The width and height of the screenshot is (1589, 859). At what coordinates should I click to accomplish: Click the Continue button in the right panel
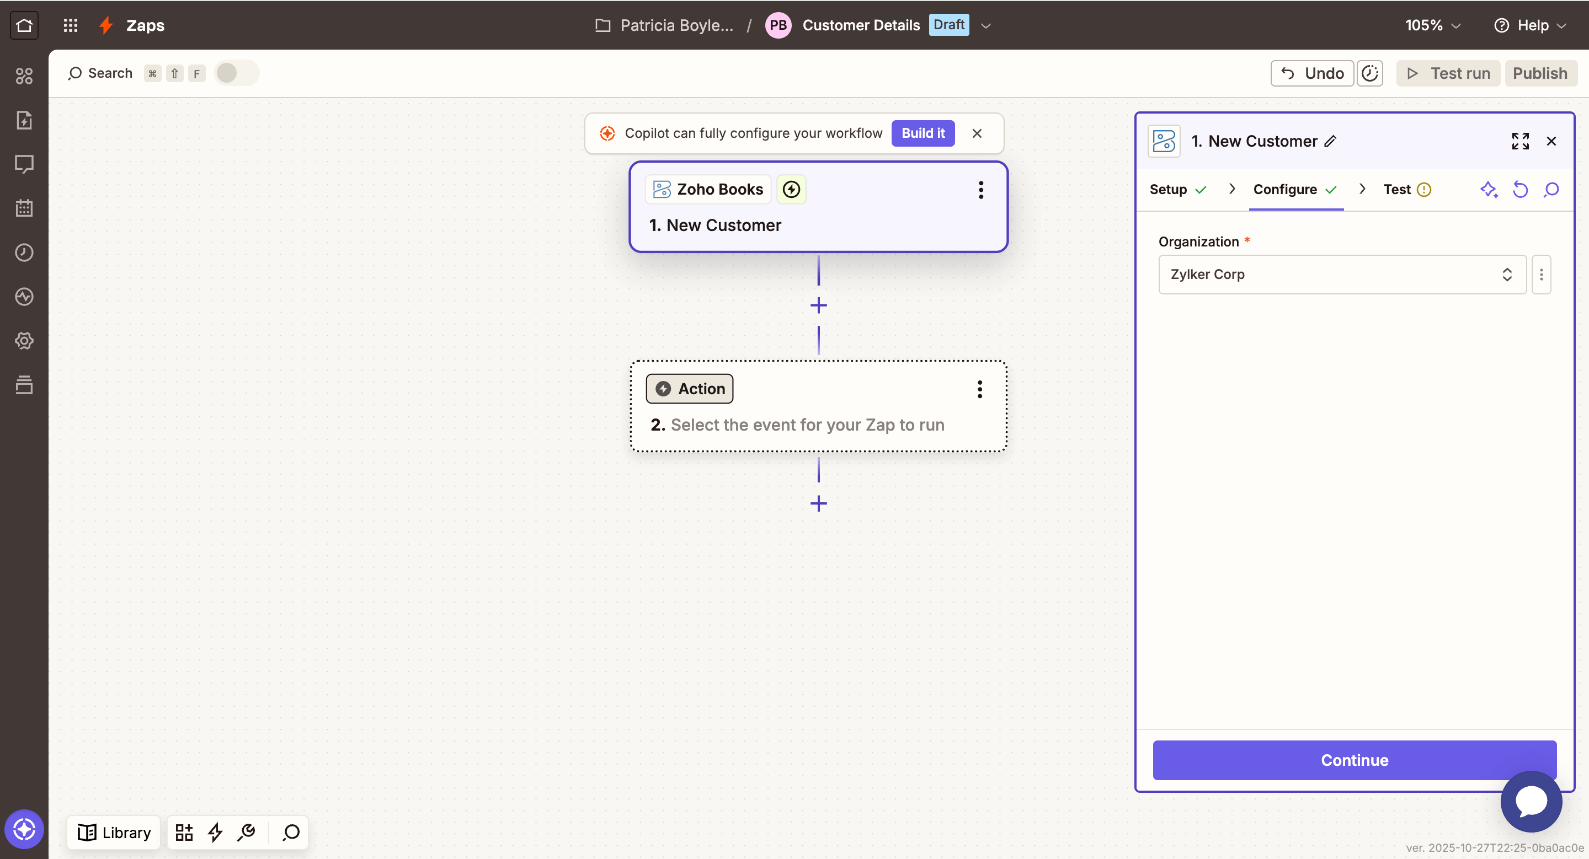click(x=1353, y=760)
